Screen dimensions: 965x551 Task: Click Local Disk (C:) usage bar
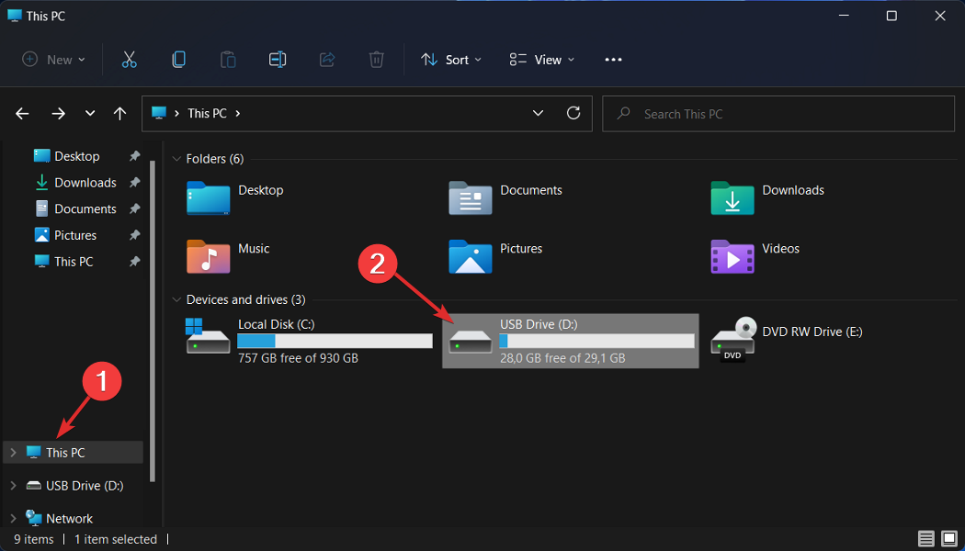click(335, 341)
